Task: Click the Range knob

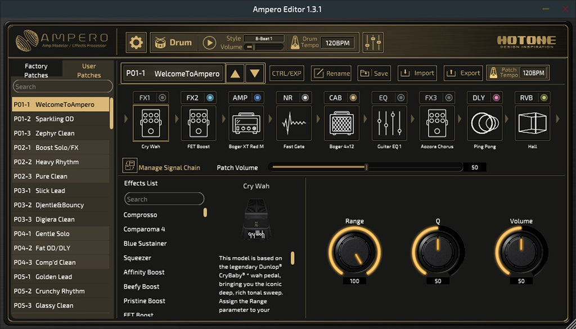Action: point(354,252)
